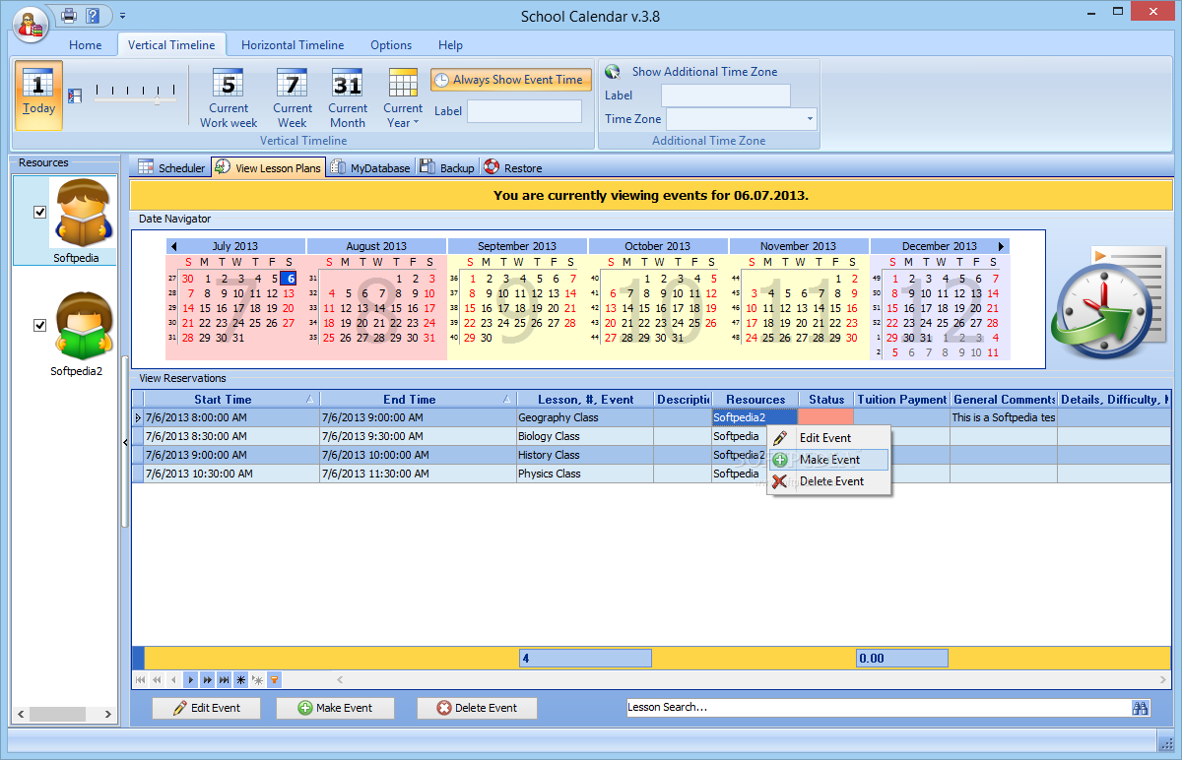
Task: Click the next page navigator button
Action: tap(207, 680)
